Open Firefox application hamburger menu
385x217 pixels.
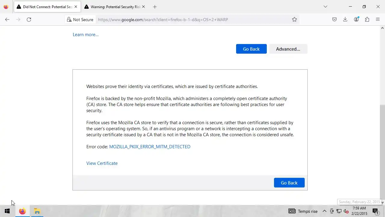click(378, 20)
